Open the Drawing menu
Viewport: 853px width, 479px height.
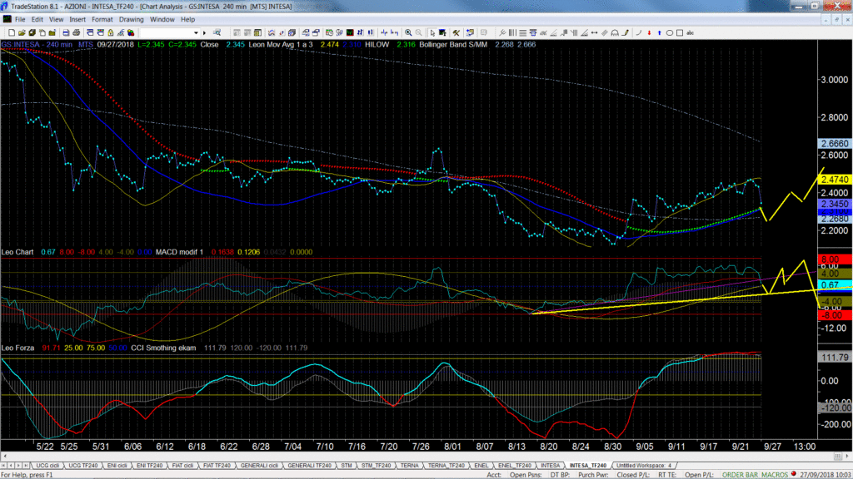point(131,20)
